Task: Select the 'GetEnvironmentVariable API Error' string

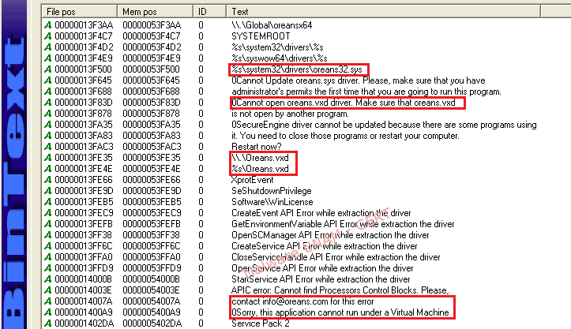Action: click(343, 224)
